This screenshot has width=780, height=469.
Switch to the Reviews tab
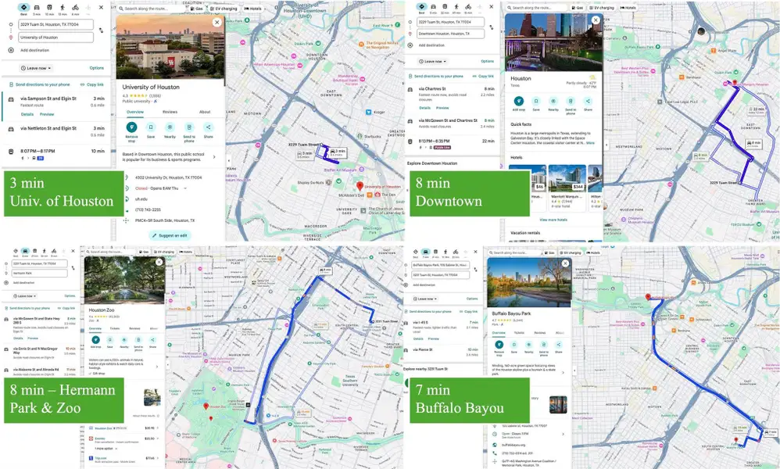pyautogui.click(x=170, y=112)
